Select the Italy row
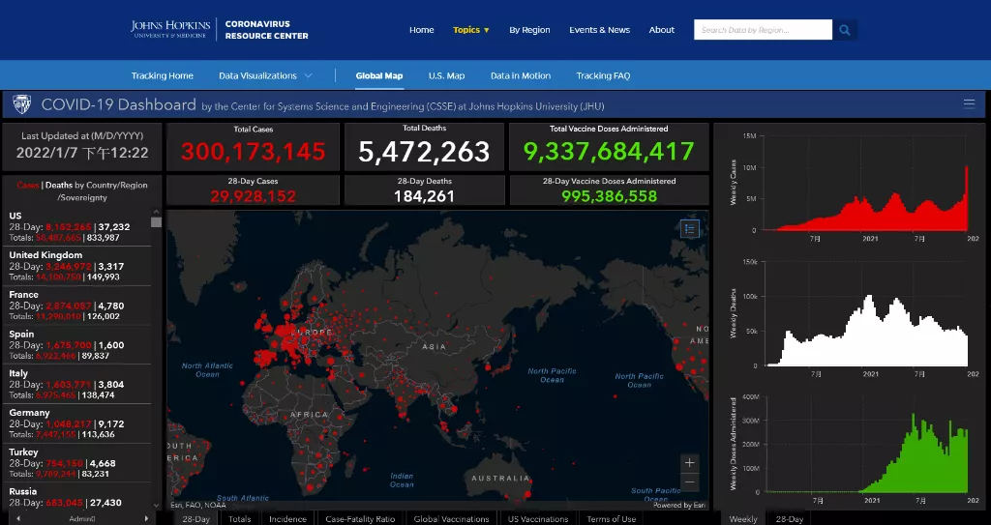The height and width of the screenshot is (525, 991). tap(76, 384)
